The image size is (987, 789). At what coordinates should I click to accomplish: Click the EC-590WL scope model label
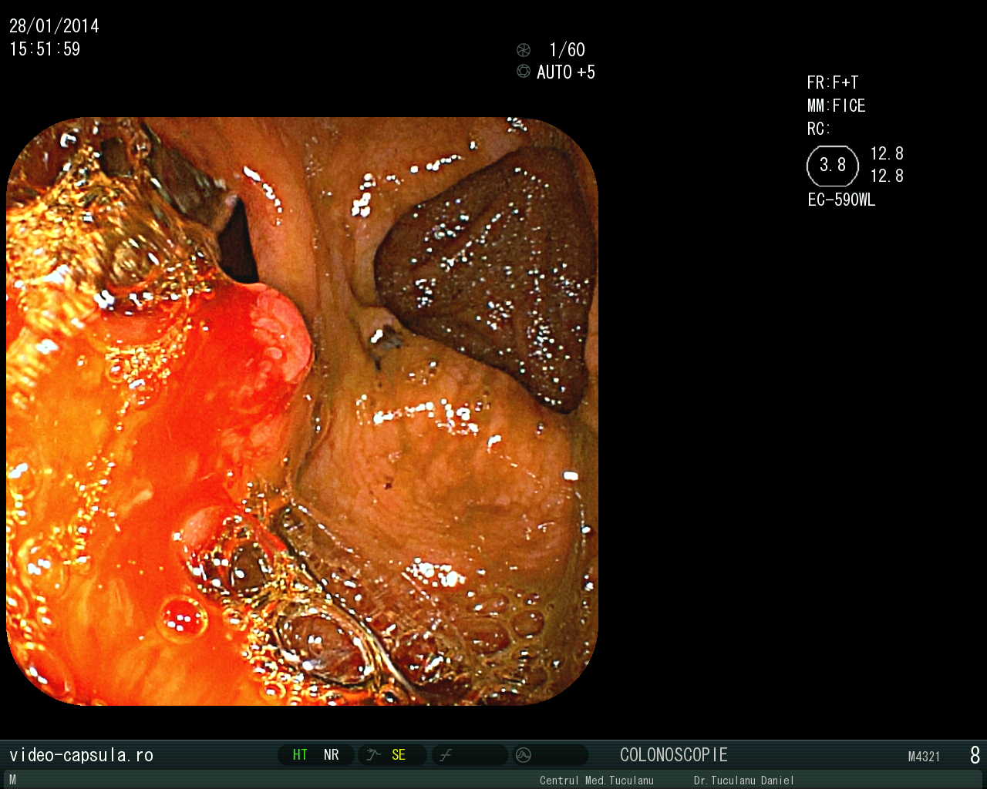coord(841,200)
